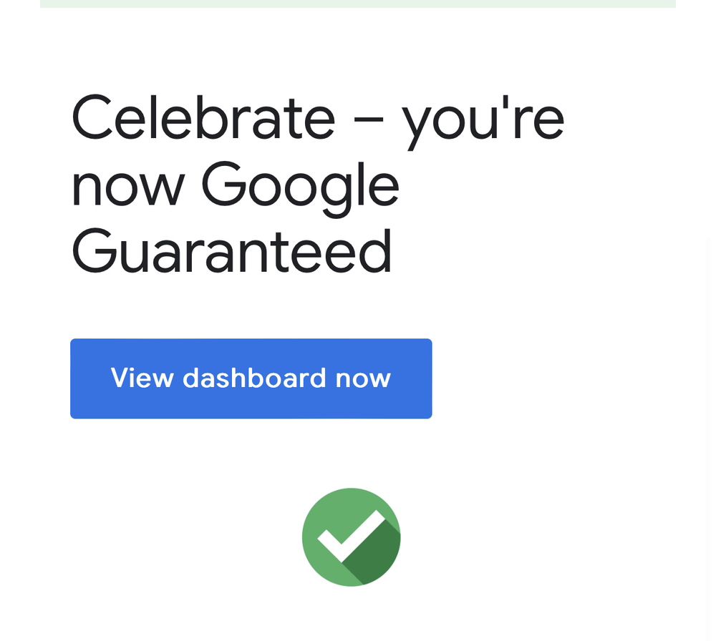
Task: Click the light green banner strip at top
Action: [x=358, y=4]
